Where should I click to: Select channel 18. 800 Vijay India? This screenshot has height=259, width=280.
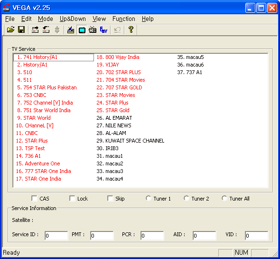[118, 57]
